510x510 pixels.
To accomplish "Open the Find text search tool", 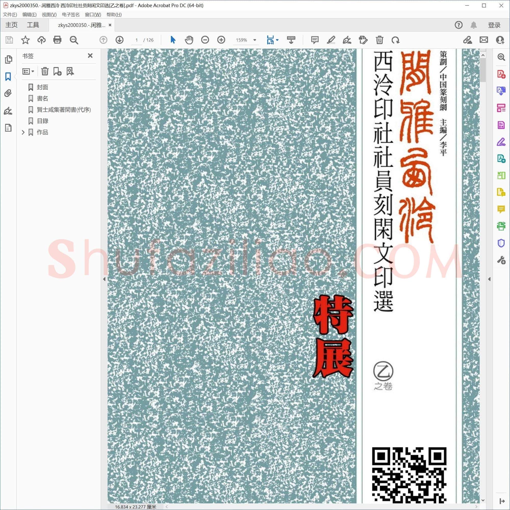I will (74, 40).
